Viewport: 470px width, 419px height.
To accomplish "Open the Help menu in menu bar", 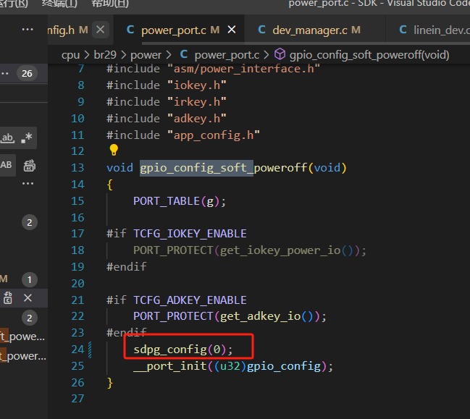I will click(x=110, y=4).
